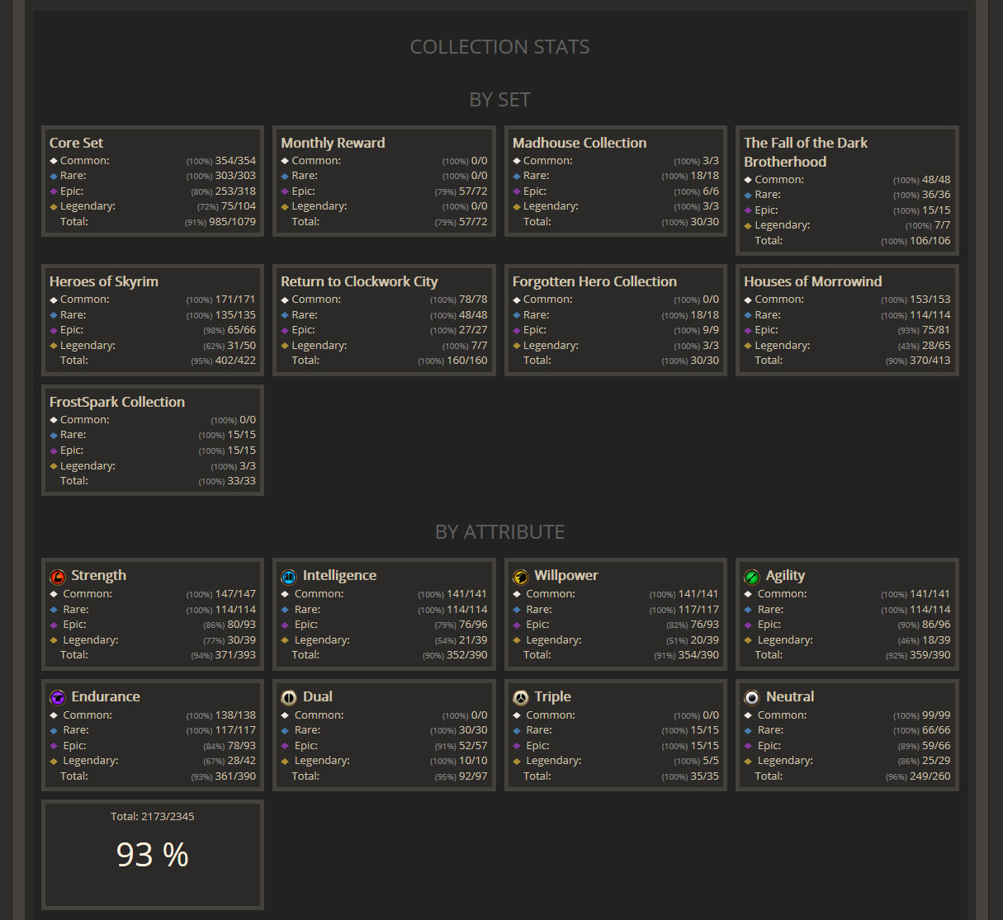1003x920 pixels.
Task: Click the purple Endurance attribute icon
Action: tap(58, 698)
